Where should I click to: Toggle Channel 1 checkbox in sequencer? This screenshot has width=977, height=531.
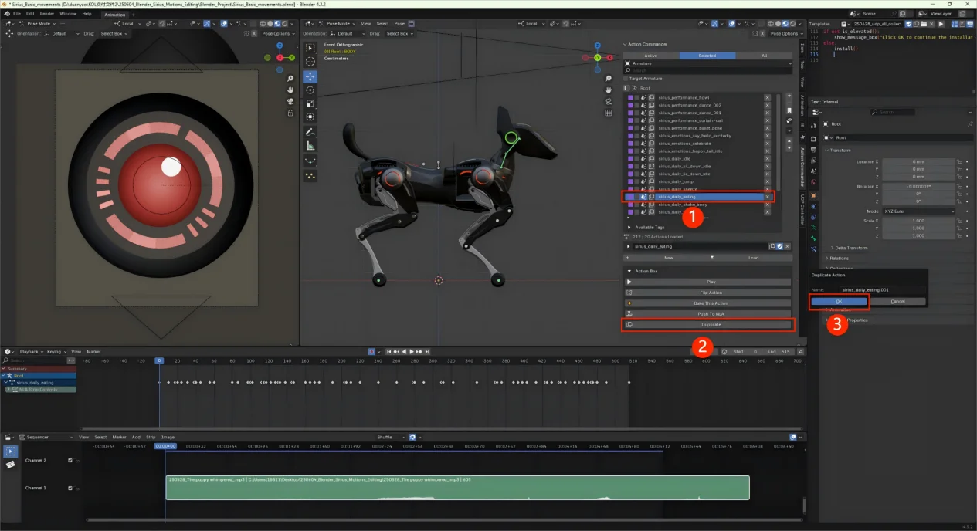pyautogui.click(x=70, y=488)
